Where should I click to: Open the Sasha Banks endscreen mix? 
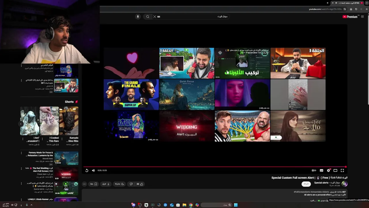[131, 126]
